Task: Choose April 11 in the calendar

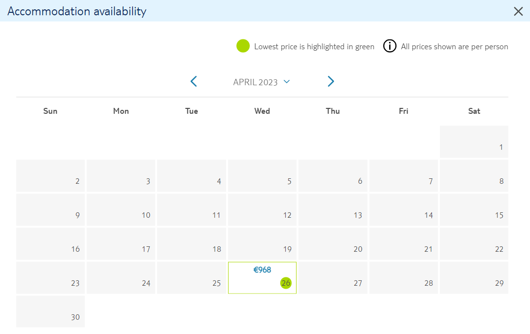Action: (192, 209)
